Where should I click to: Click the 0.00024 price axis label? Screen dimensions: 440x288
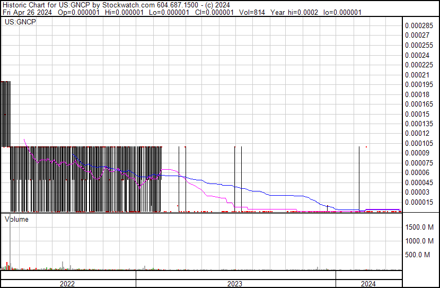point(417,55)
